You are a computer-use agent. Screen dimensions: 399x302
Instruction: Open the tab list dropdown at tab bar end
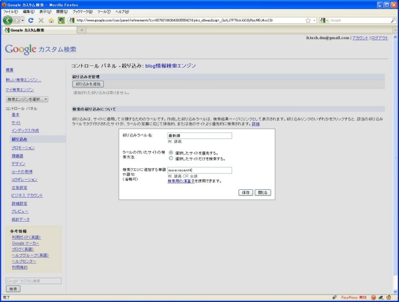pyautogui.click(x=396, y=30)
